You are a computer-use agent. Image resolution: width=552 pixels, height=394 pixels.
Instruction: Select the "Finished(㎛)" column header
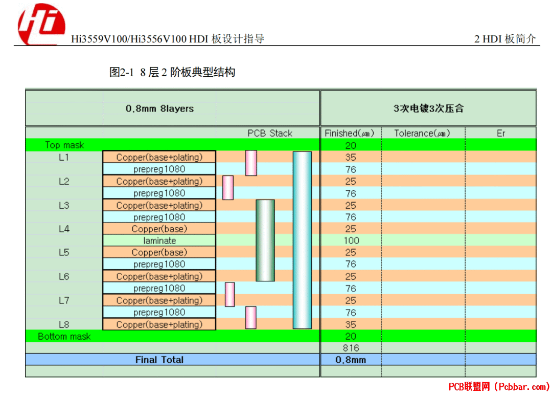click(x=349, y=133)
